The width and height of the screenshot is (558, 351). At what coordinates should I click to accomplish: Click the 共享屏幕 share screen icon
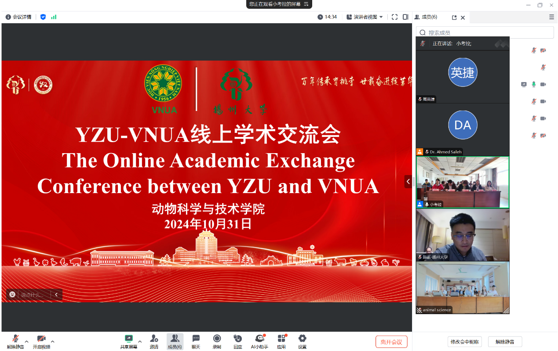point(128,341)
